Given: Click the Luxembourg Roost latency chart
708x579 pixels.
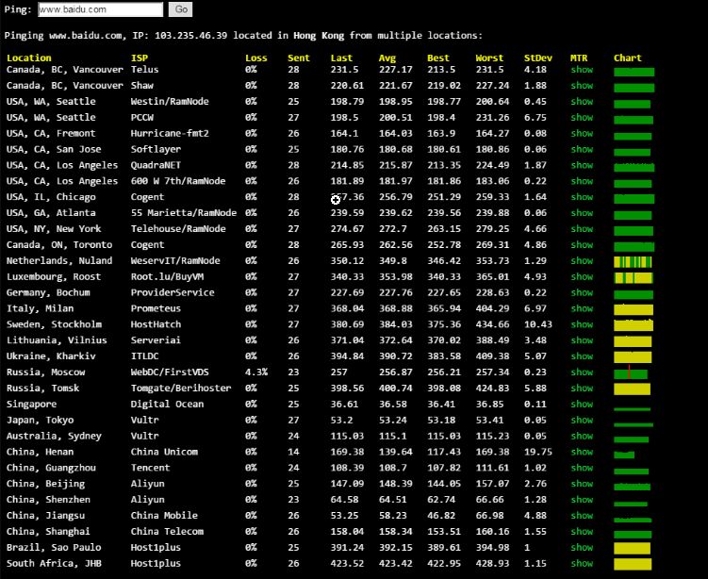Looking at the screenshot, I should pyautogui.click(x=633, y=278).
